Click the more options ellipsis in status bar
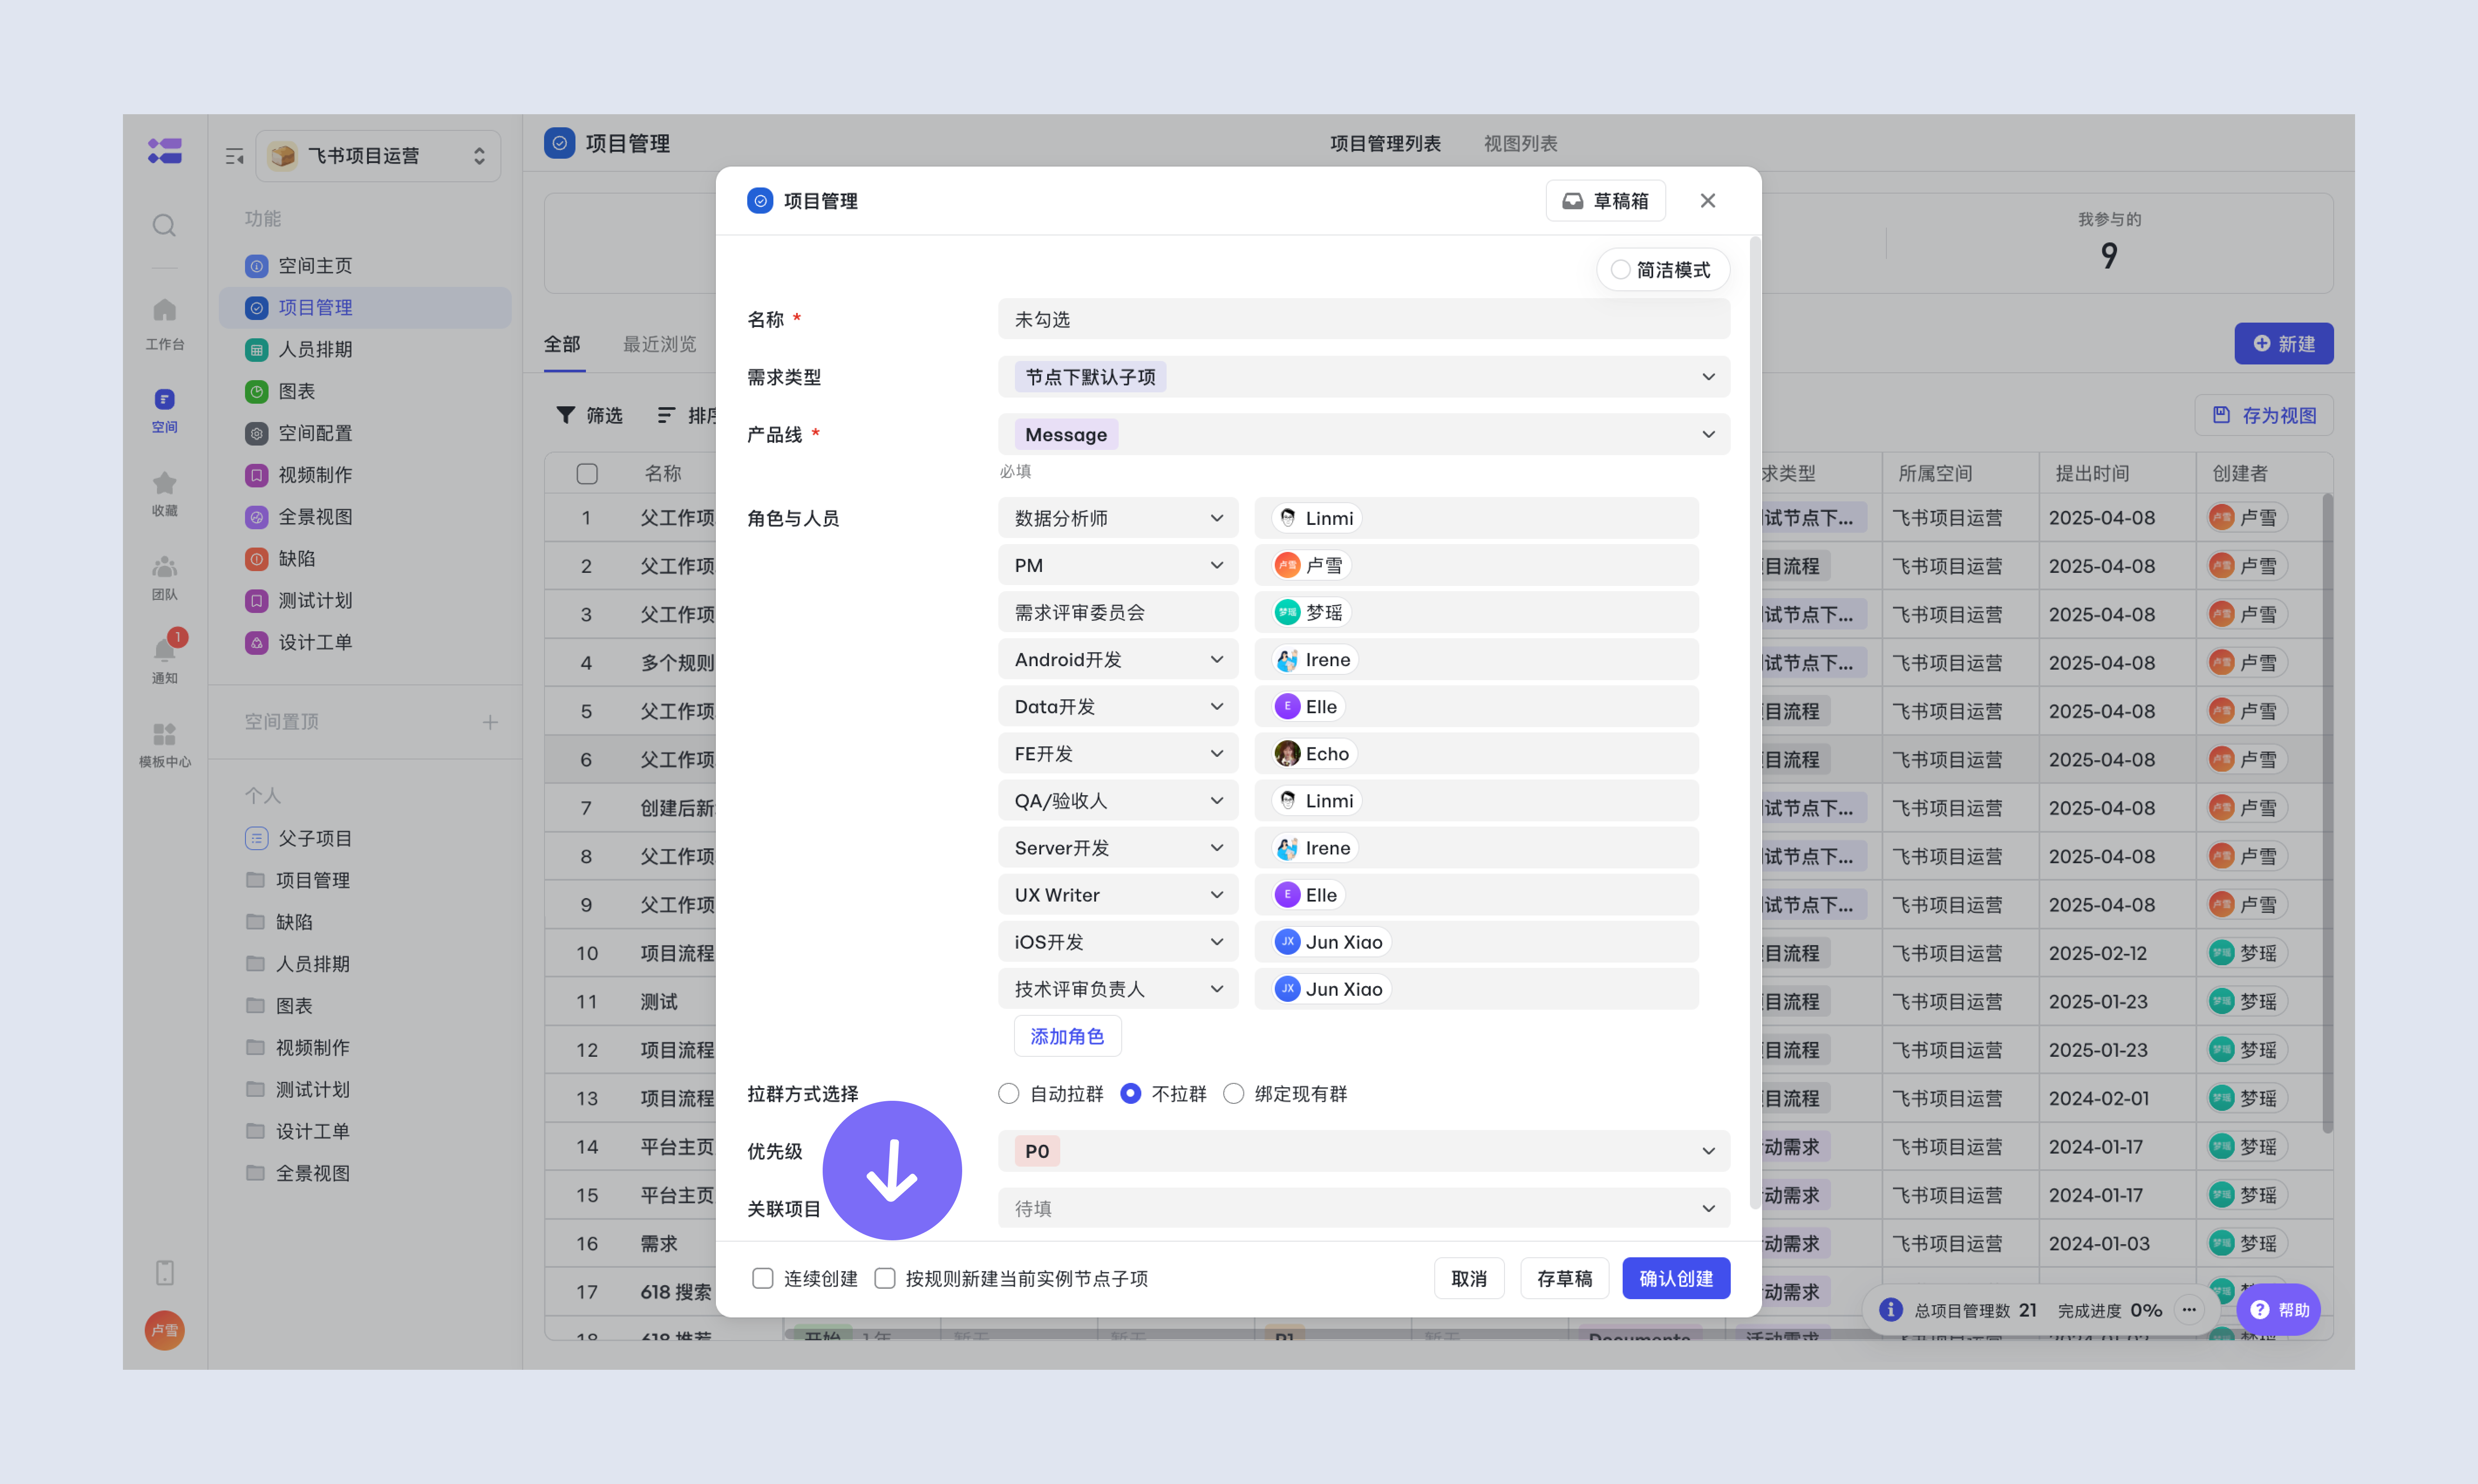The height and width of the screenshot is (1484, 2478). 2189,1310
